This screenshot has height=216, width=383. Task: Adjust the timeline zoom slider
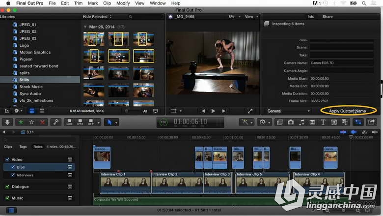tap(343, 210)
